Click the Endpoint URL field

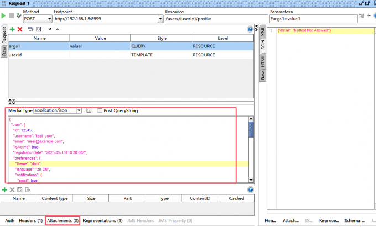point(106,19)
